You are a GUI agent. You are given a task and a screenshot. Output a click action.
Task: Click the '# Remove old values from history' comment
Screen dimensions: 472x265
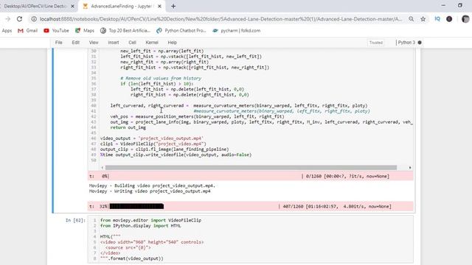(x=161, y=79)
